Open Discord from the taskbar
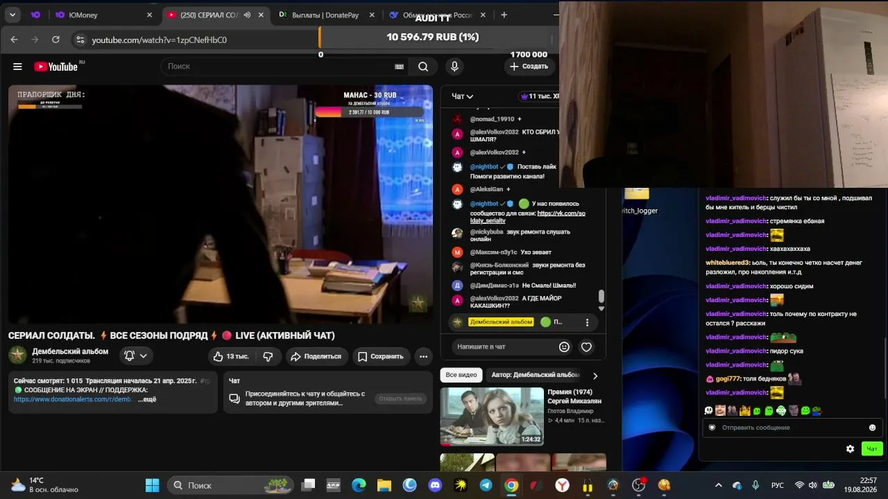The image size is (888, 499). [435, 485]
